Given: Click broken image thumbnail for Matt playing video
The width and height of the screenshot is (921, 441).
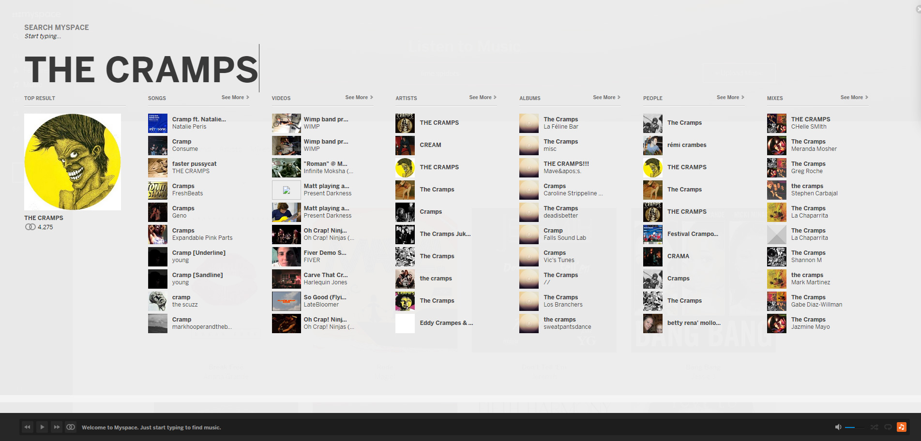Looking at the screenshot, I should coord(287,190).
